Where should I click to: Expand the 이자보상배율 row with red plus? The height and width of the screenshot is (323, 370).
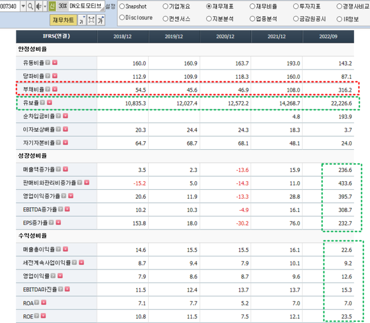pos(65,129)
